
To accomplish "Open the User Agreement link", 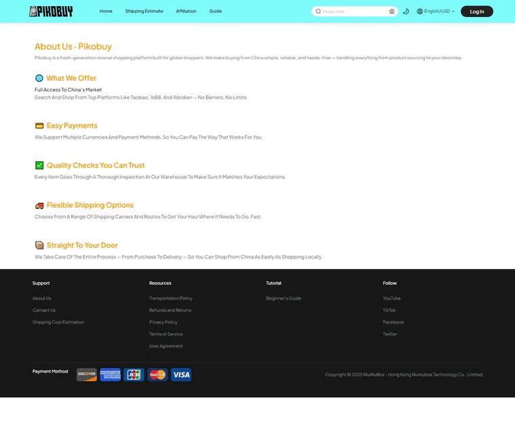I will 166,346.
